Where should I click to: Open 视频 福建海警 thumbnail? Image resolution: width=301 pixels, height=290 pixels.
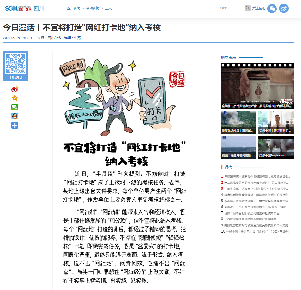(239, 147)
